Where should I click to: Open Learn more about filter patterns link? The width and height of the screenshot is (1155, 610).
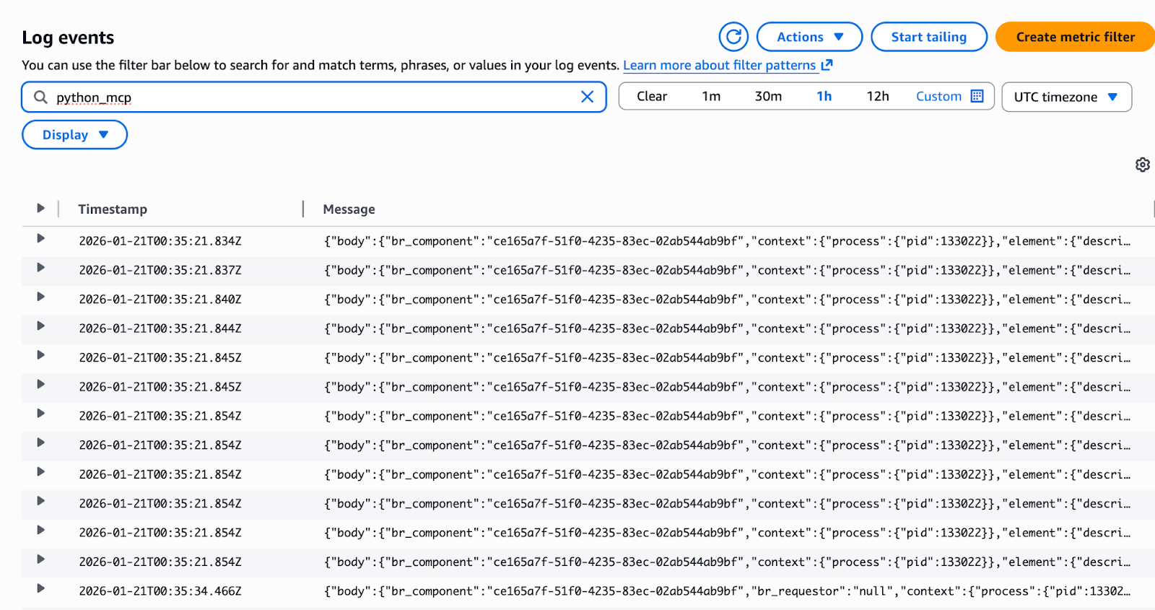click(x=719, y=65)
